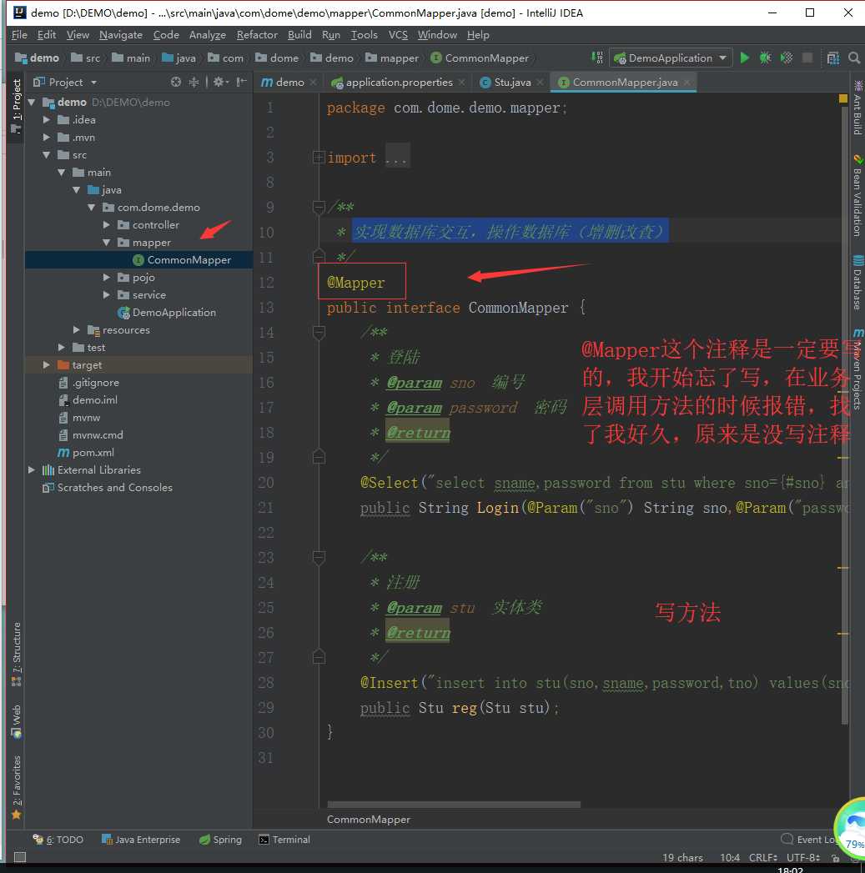Screen dimensions: 865x873
Task: Click the editor horizontal scrollbar
Action: (454, 805)
